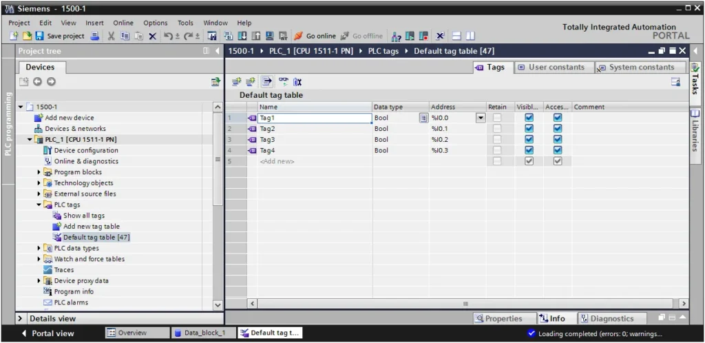Click the Start CPU icon

(410, 36)
